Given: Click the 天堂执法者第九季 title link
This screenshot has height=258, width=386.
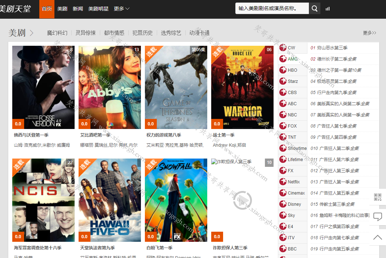Looking at the screenshot, I should pos(97,248).
